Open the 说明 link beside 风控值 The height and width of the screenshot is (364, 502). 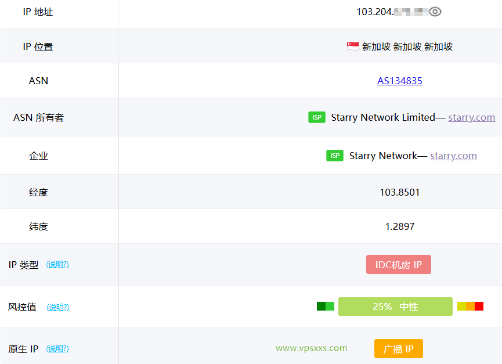(58, 307)
